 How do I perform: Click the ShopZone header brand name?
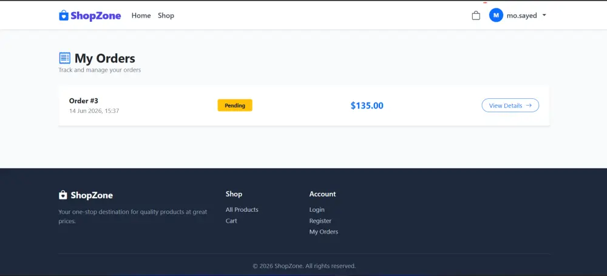[x=96, y=16]
